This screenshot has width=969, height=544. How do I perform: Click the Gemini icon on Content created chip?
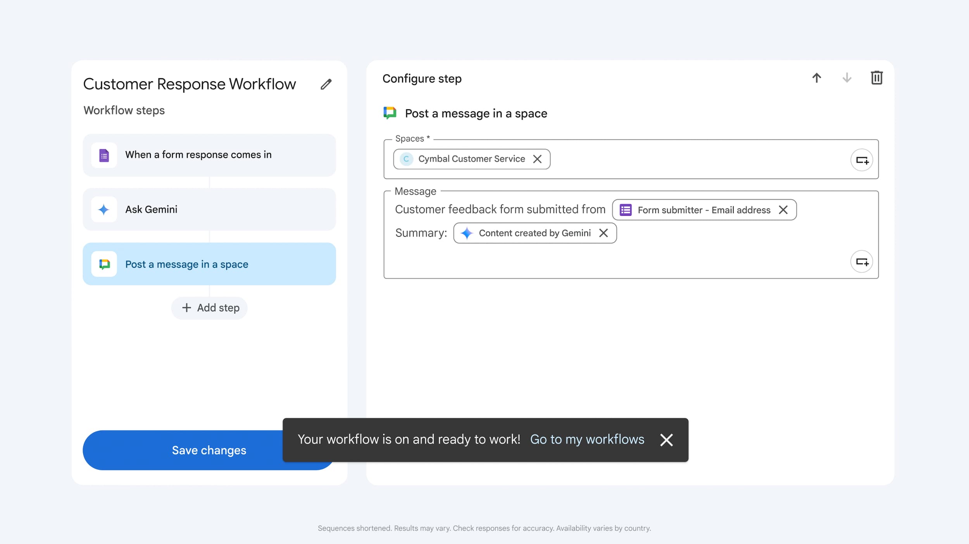point(467,233)
